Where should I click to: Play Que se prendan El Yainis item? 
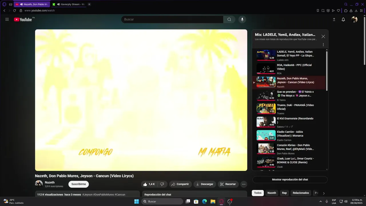tap(289, 96)
